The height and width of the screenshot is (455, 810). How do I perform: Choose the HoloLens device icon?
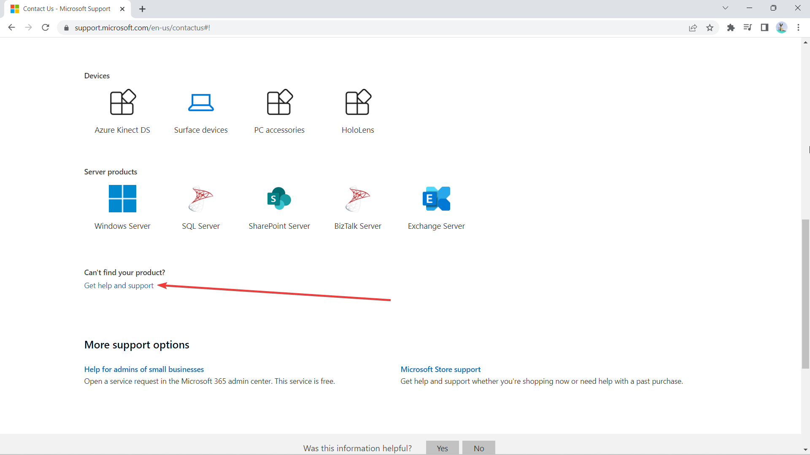[x=358, y=102]
